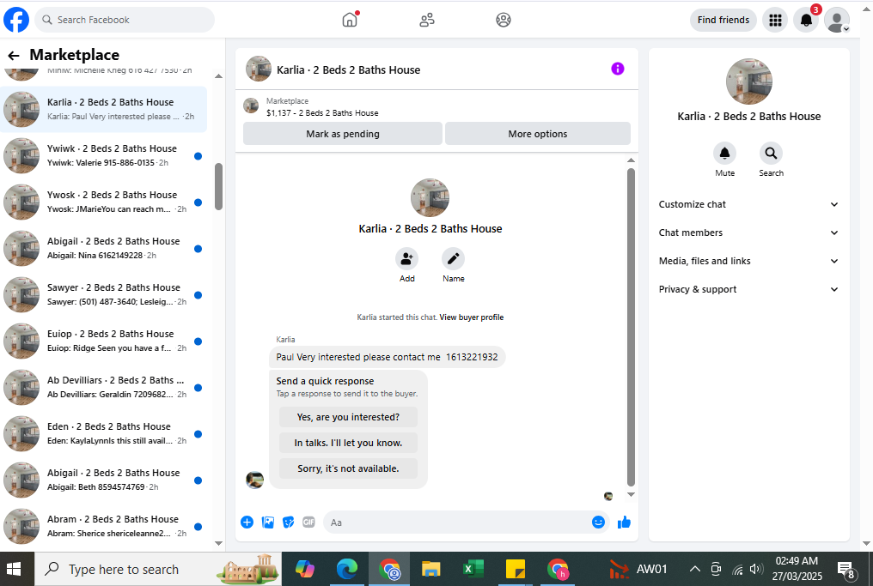873x586 pixels.
Task: Open the emoji picker
Action: point(598,522)
